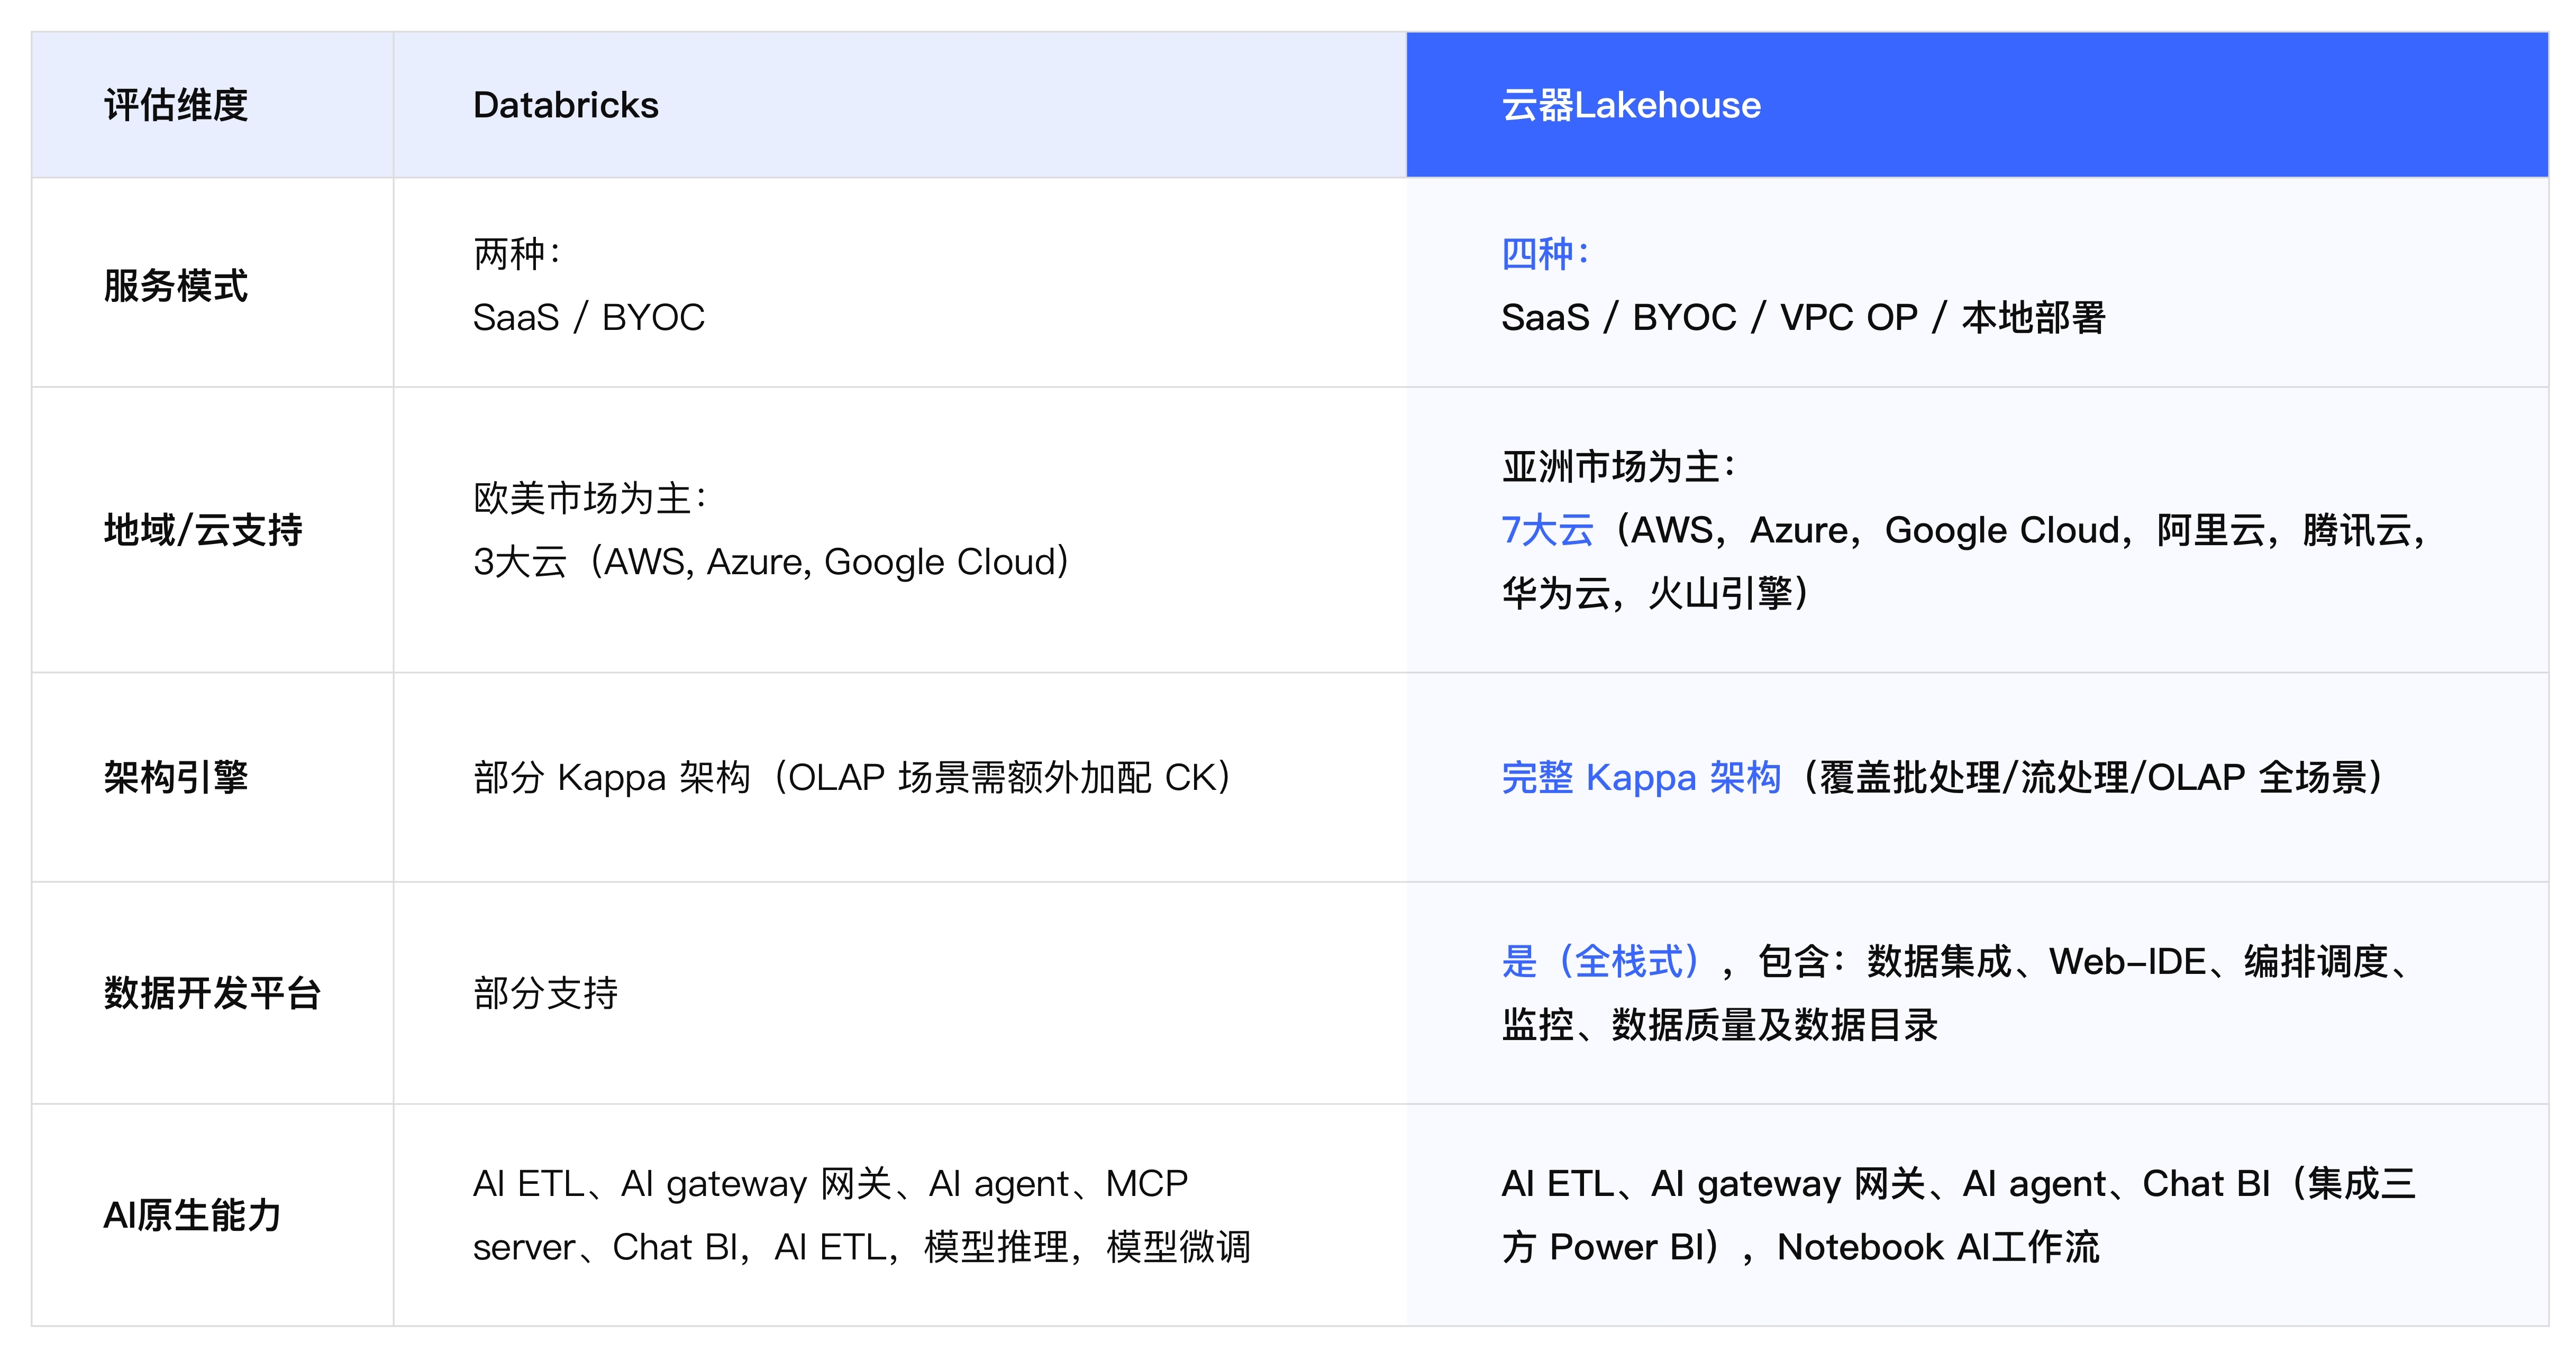Click the 部分支持 cell text
The height and width of the screenshot is (1353, 2576).
coord(545,992)
